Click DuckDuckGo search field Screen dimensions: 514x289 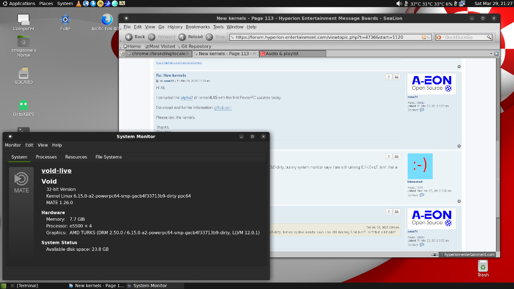click(465, 37)
